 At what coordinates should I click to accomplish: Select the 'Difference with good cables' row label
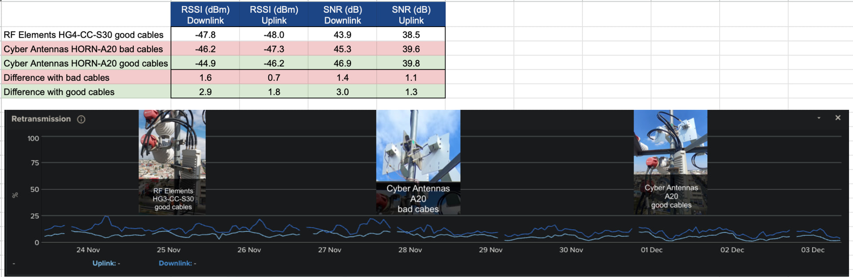click(59, 92)
